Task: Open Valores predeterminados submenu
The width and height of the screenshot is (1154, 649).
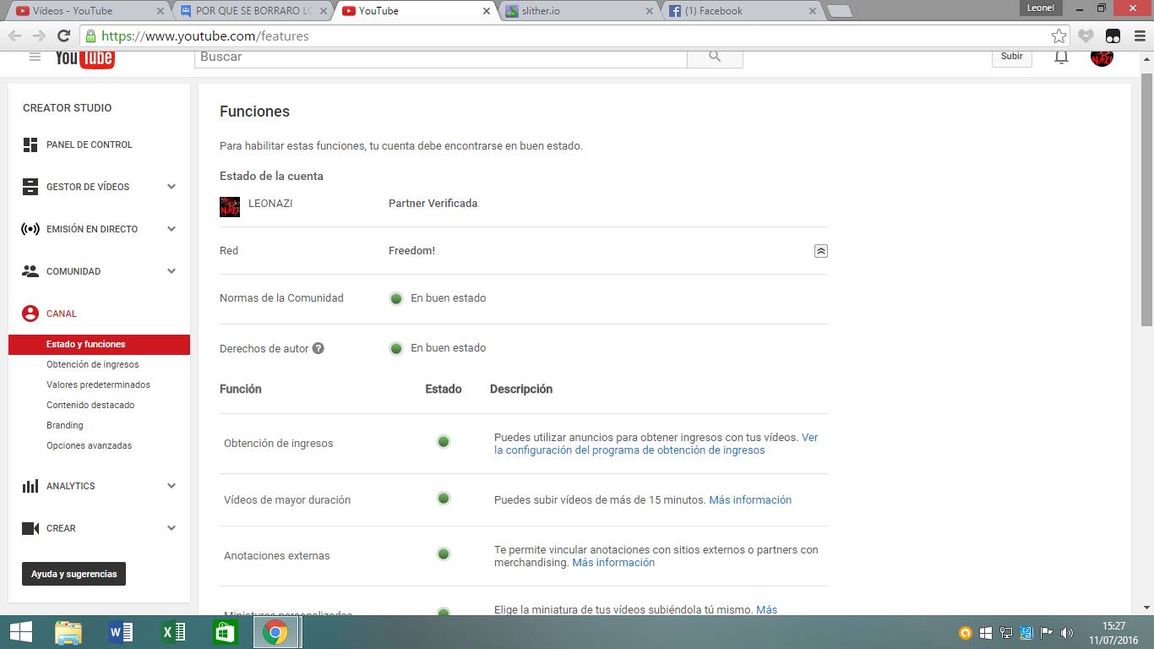Action: click(98, 384)
